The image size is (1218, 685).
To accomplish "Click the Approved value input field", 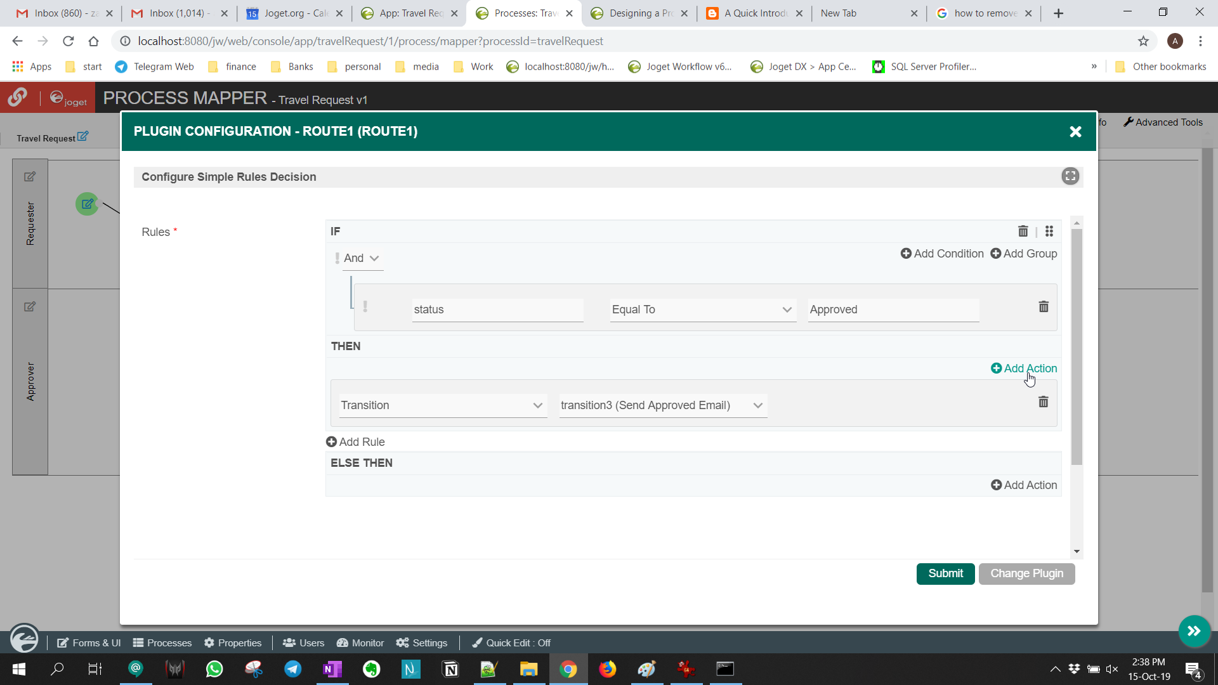I will (893, 310).
